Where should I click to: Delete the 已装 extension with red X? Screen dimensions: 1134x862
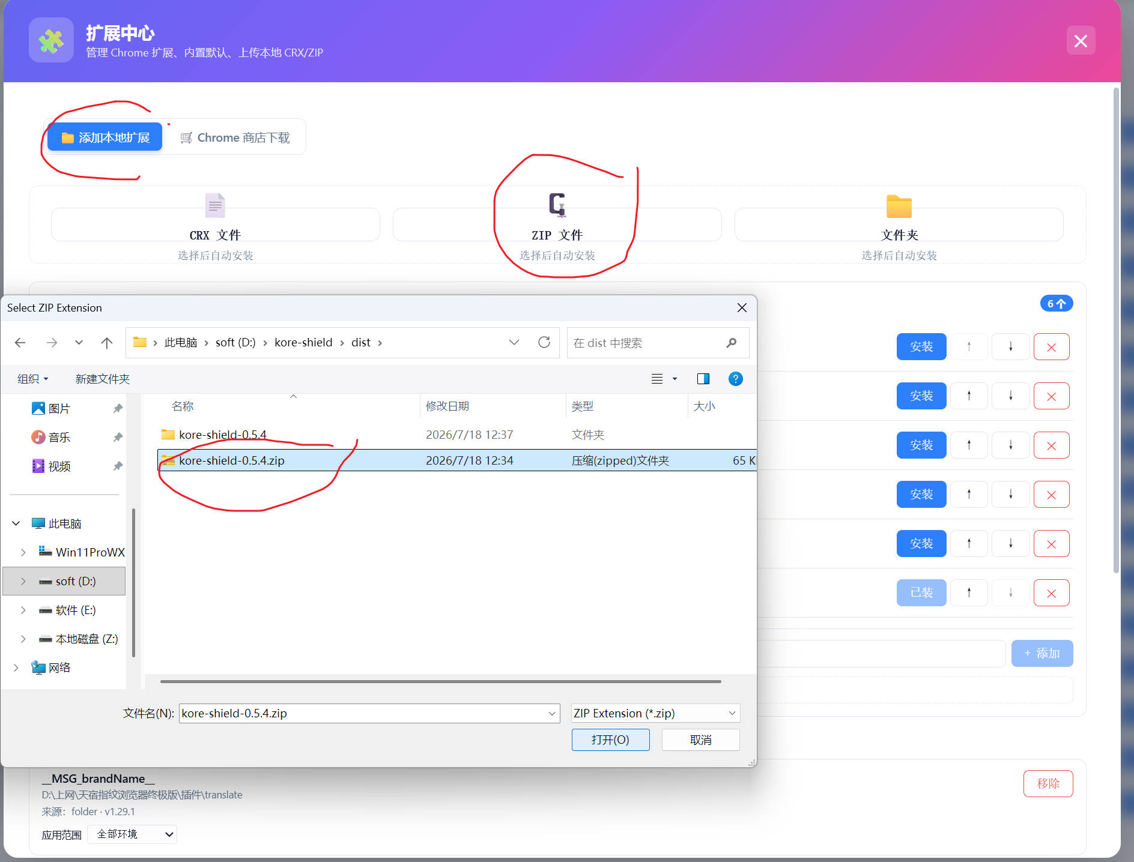tap(1052, 593)
